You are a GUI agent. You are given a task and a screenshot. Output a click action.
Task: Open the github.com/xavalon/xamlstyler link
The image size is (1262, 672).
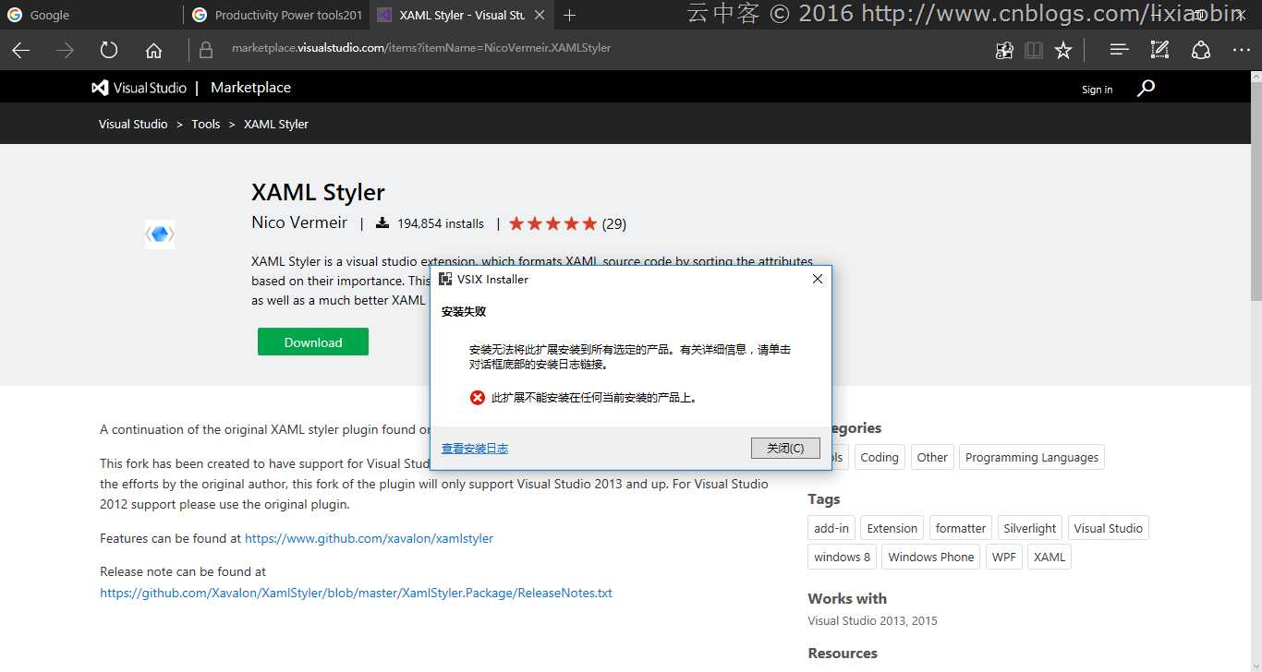pos(369,538)
